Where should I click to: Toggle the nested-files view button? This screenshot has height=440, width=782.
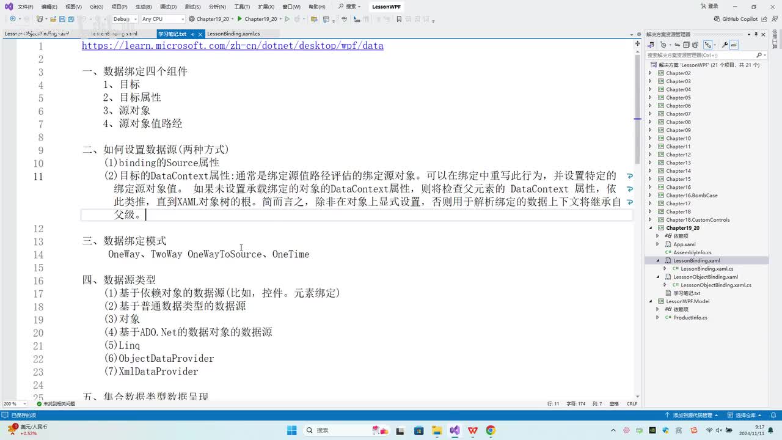coord(707,45)
